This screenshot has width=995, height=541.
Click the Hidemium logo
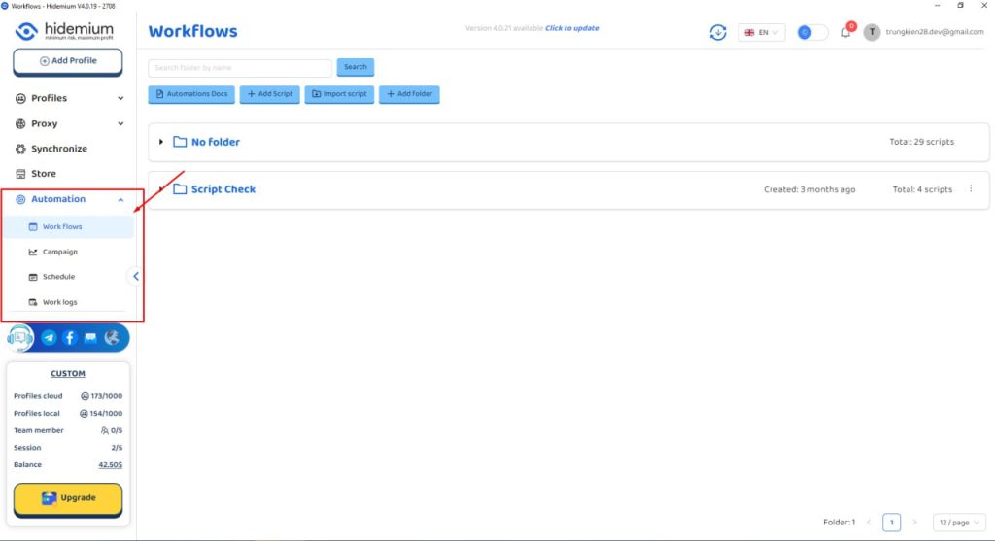[x=64, y=31]
